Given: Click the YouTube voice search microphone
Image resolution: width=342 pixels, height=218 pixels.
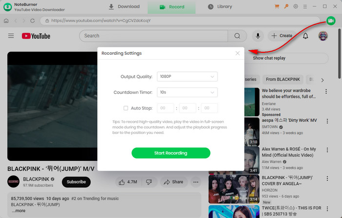Looking at the screenshot, I should coord(257,36).
